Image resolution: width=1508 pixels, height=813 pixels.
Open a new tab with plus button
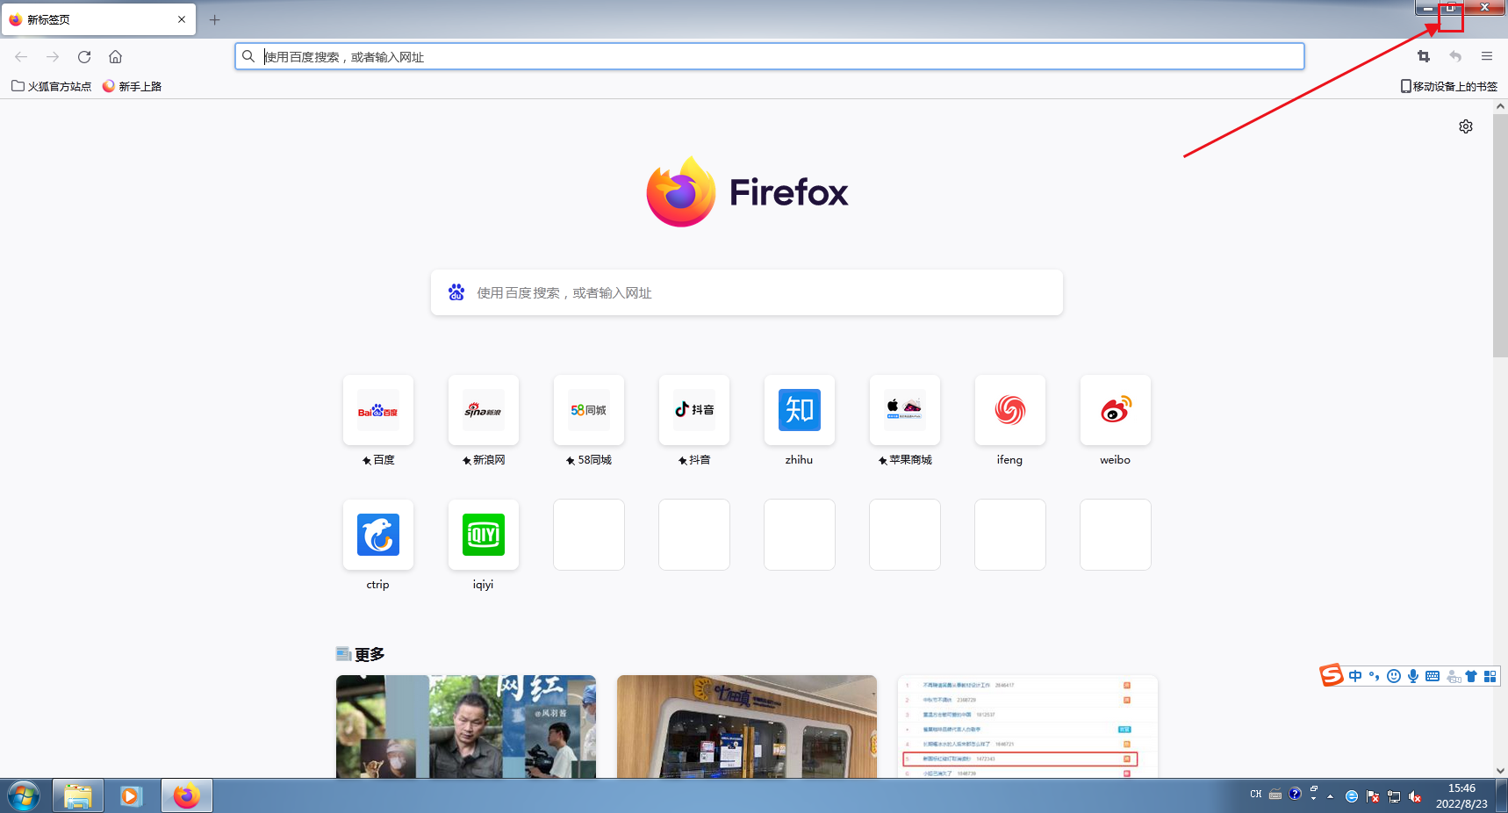[x=214, y=19]
